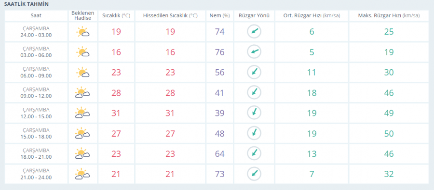Image resolution: width=434 pixels, height=190 pixels.
Task: Click the Saat column header
Action: [36, 16]
